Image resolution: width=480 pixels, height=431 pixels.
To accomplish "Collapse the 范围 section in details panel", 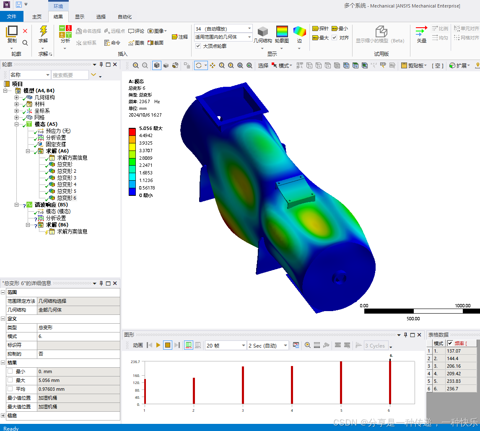I will point(3,292).
